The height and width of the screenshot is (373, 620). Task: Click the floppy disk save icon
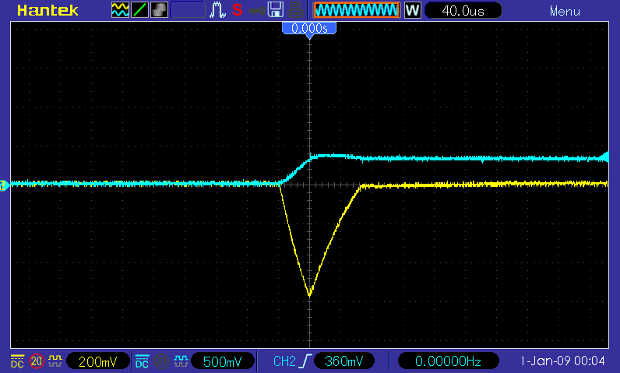point(275,10)
